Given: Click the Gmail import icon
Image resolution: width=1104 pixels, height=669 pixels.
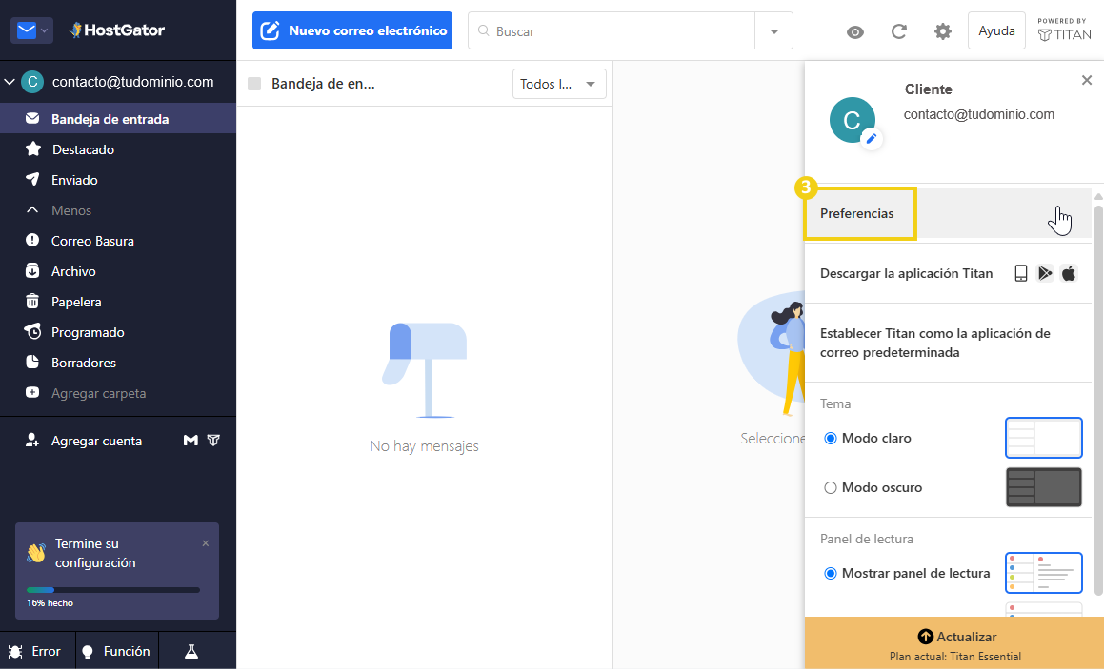Looking at the screenshot, I should point(191,441).
